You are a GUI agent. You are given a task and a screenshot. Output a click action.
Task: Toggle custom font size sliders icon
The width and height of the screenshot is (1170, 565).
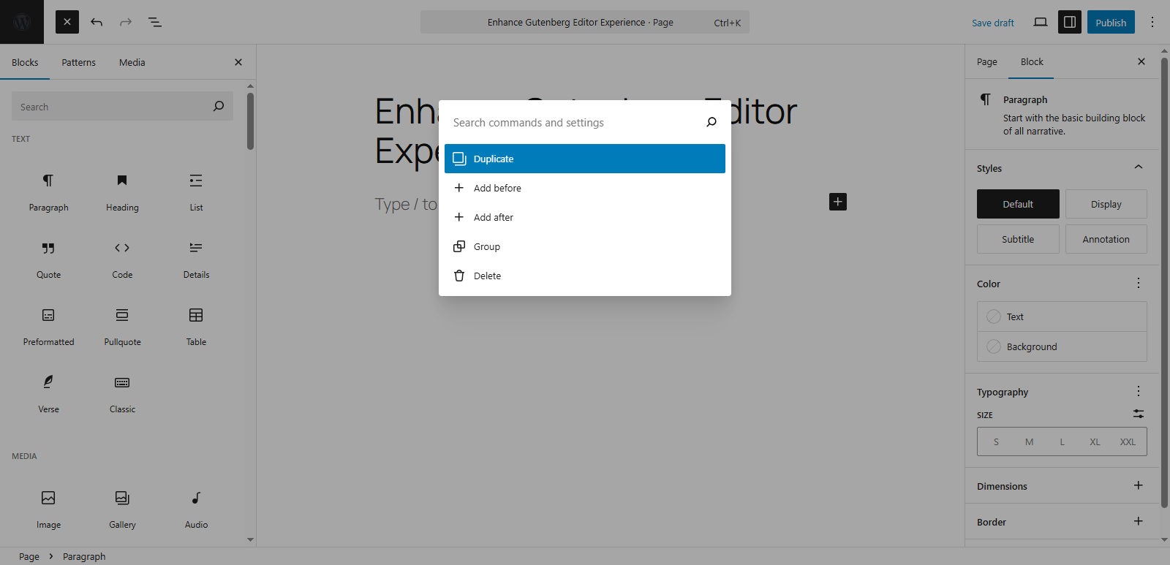1139,414
